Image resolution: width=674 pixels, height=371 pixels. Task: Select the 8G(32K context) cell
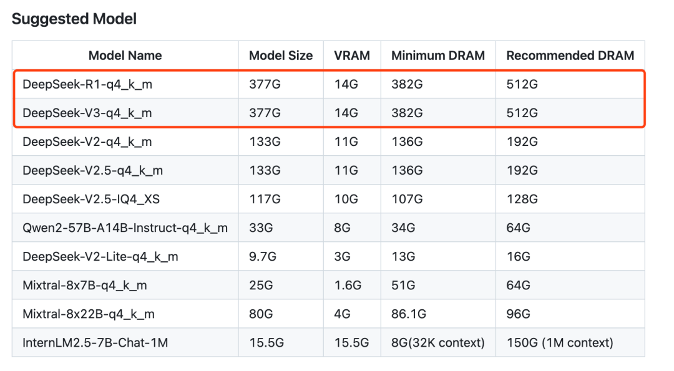pyautogui.click(x=438, y=342)
